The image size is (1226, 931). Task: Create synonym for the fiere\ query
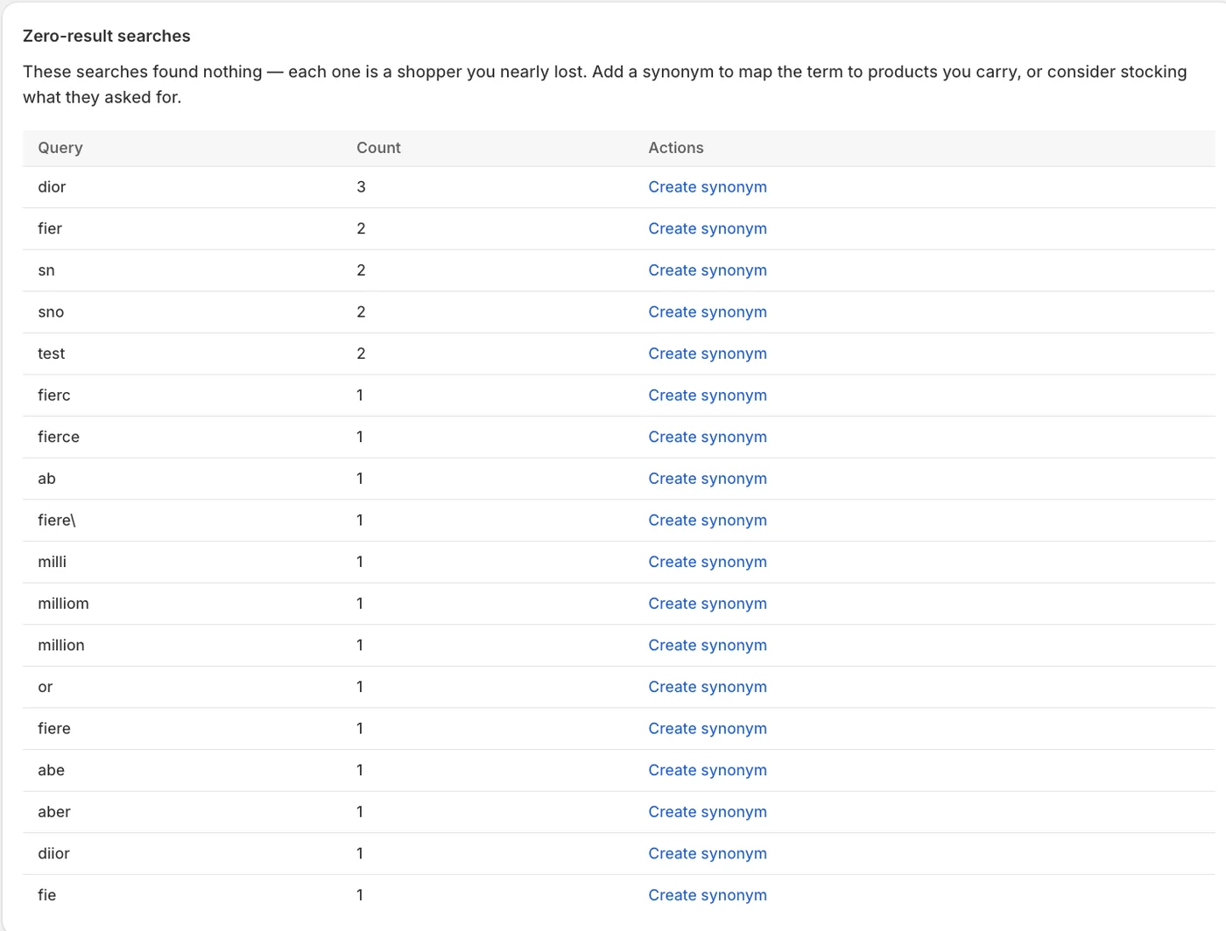click(708, 521)
